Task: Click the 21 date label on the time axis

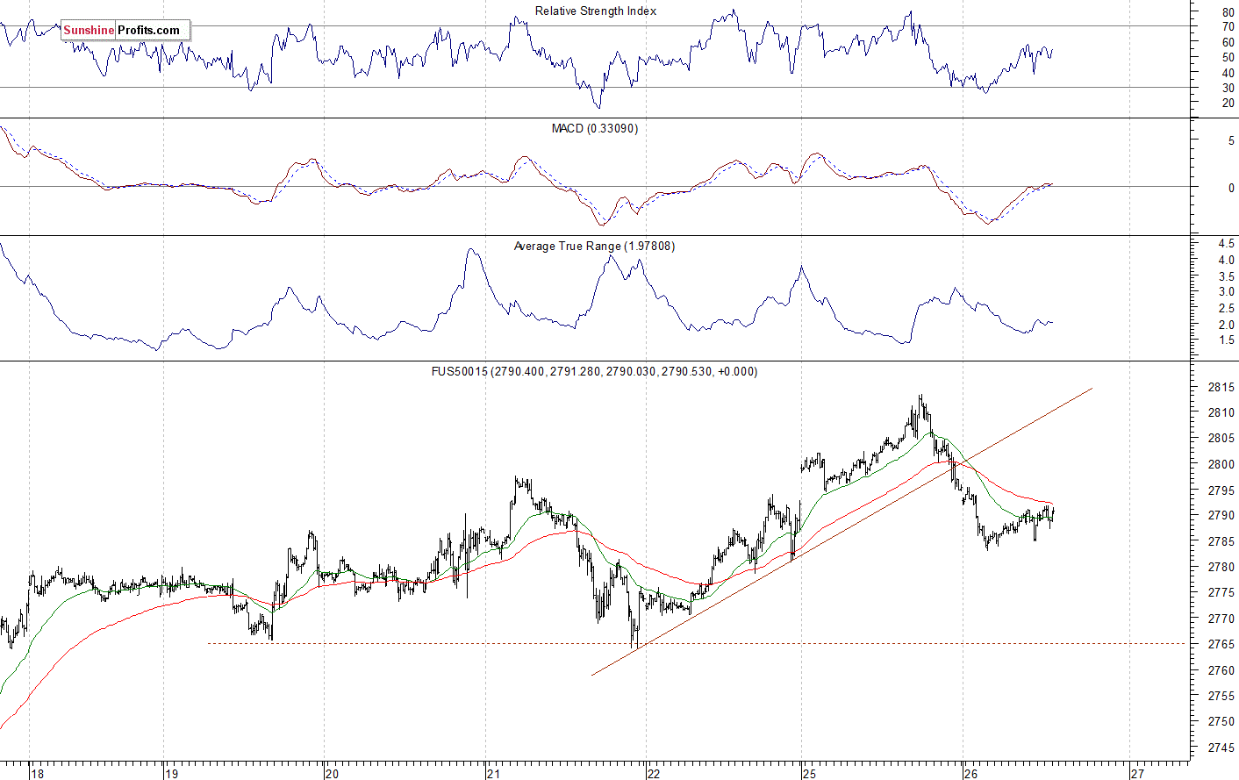Action: click(493, 773)
